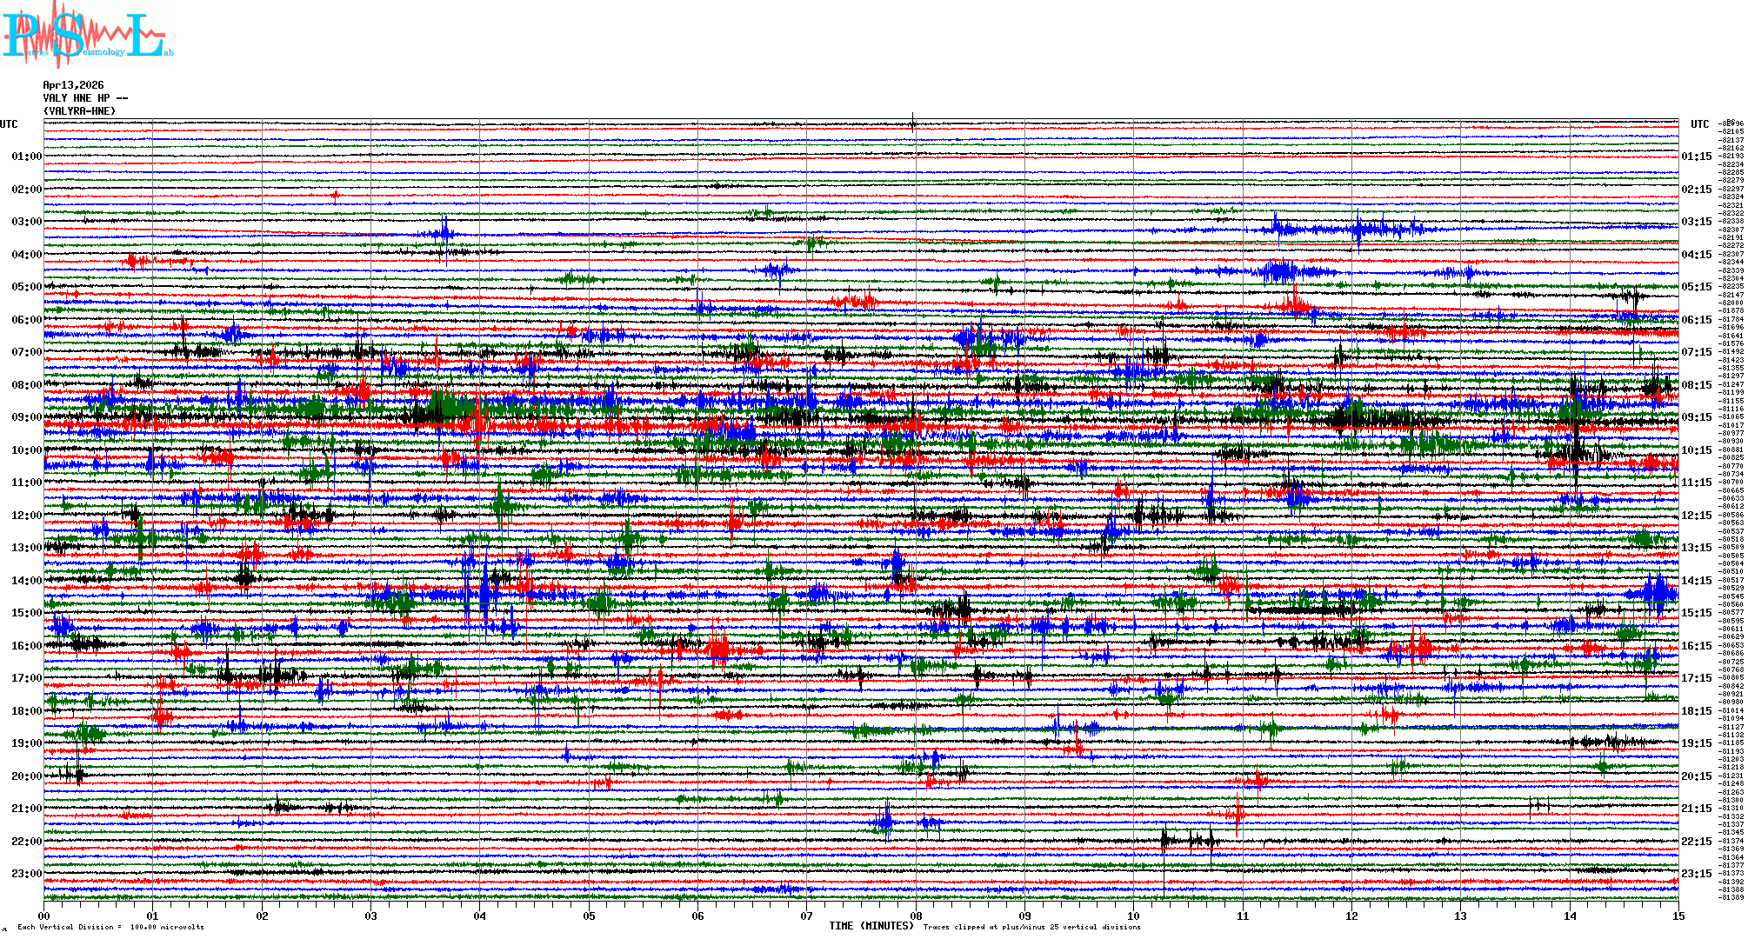The width and height of the screenshot is (1748, 939).
Task: Select the 03:00 hour label on left
Action: coord(26,222)
